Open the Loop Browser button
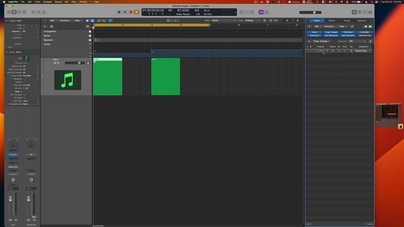Screen dimensions: 404x227 tap(365, 12)
